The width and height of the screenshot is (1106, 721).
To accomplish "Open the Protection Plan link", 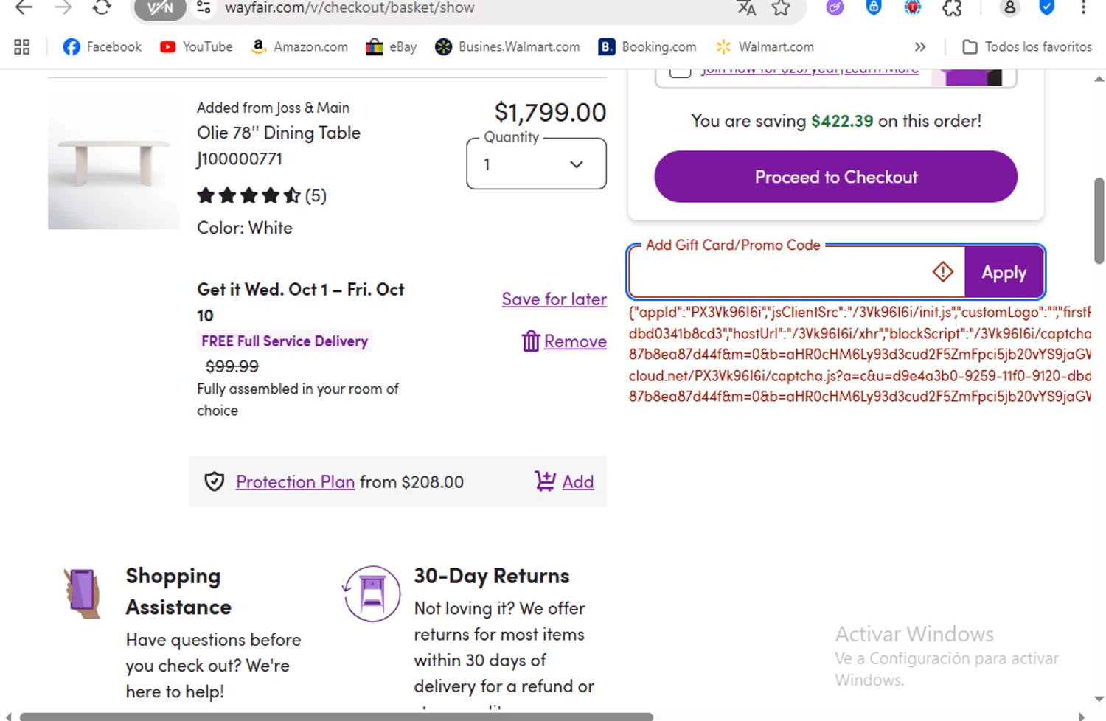I will click(295, 481).
